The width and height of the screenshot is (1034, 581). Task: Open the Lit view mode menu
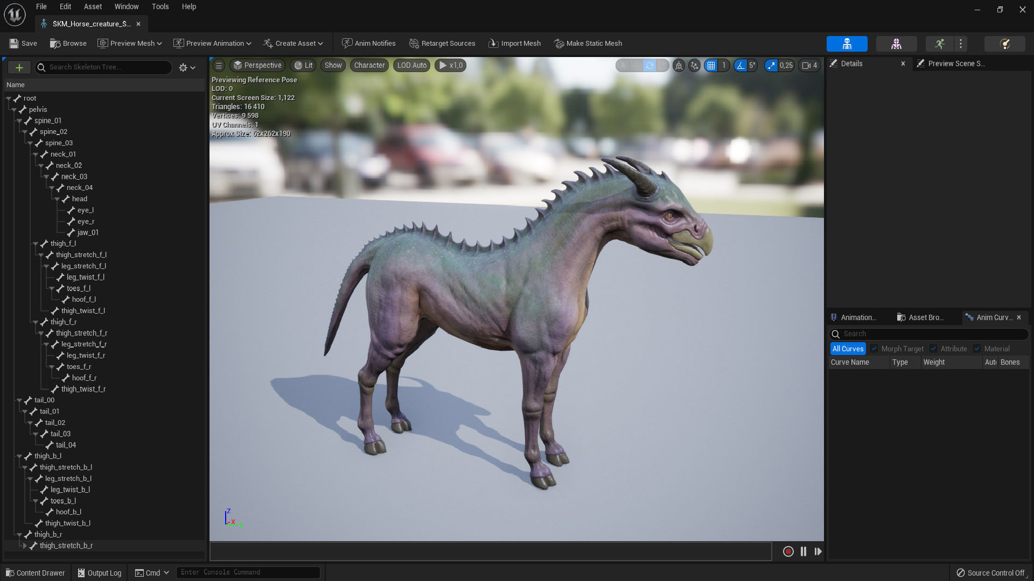coord(303,65)
